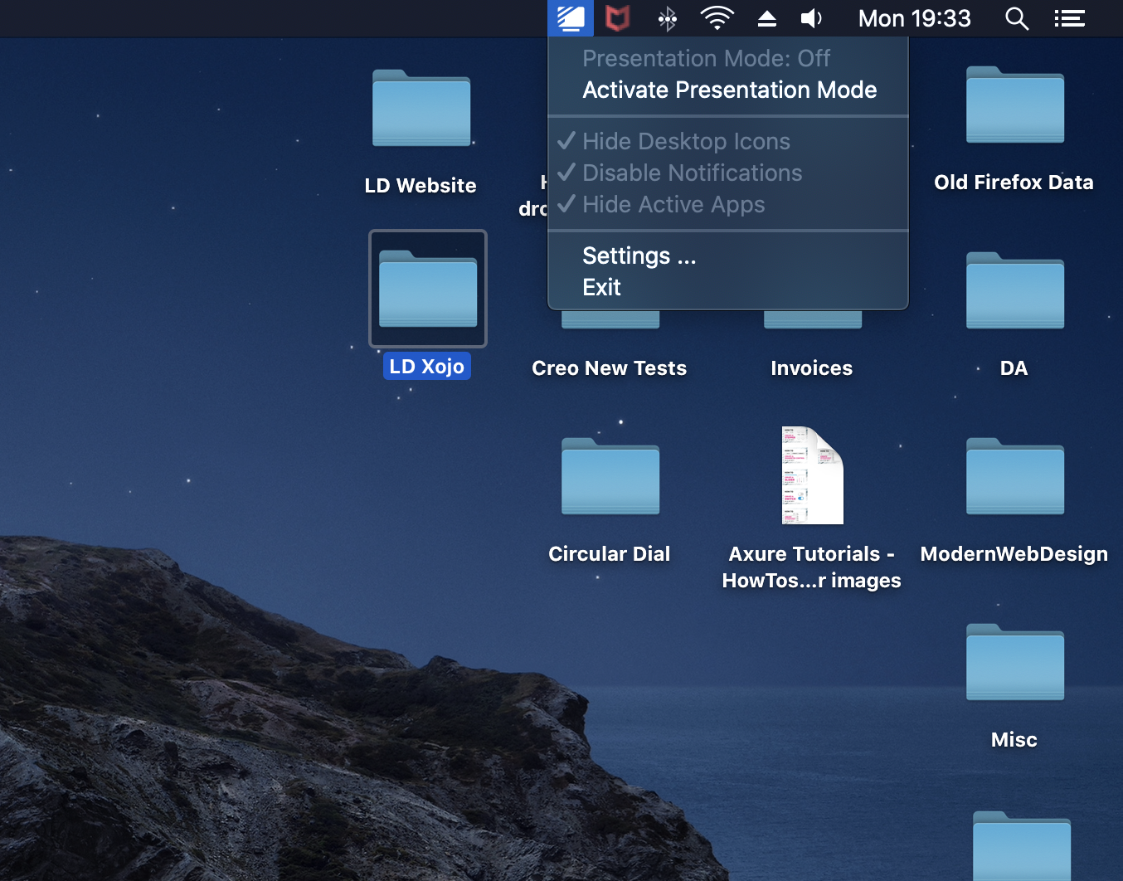Select the LD Website folder

(x=421, y=110)
